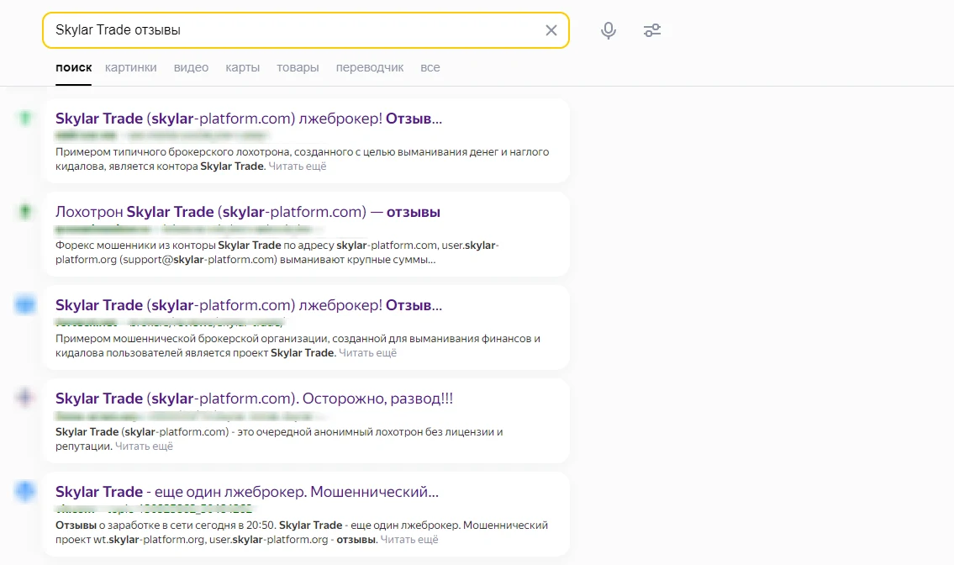Click the blue favicon of the last result

click(25, 491)
